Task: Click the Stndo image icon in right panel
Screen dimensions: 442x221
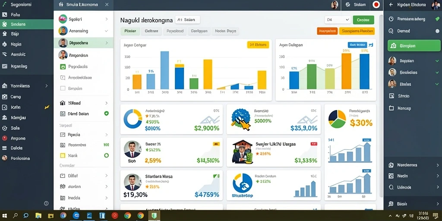Action: 391,96
